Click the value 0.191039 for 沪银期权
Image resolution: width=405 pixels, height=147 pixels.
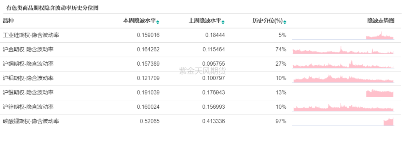click(148, 93)
